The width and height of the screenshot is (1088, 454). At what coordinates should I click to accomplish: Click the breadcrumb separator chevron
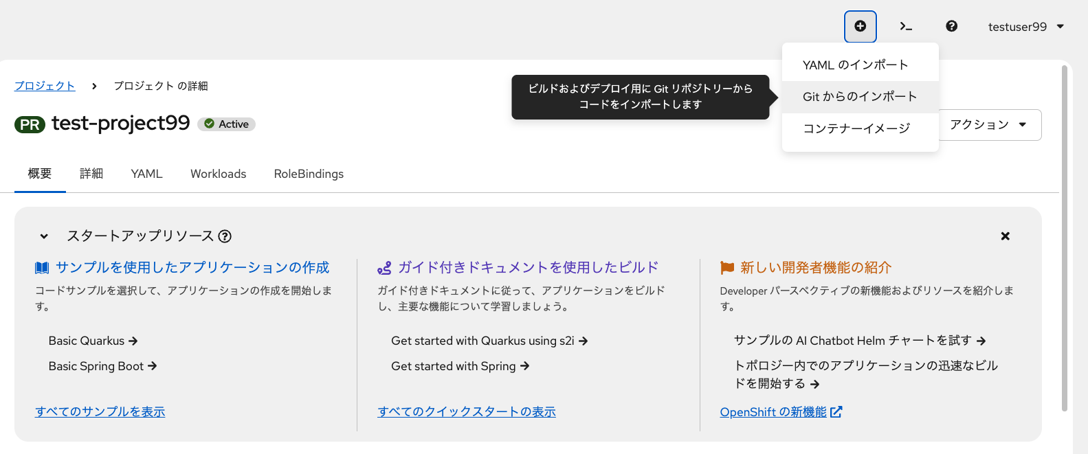94,86
